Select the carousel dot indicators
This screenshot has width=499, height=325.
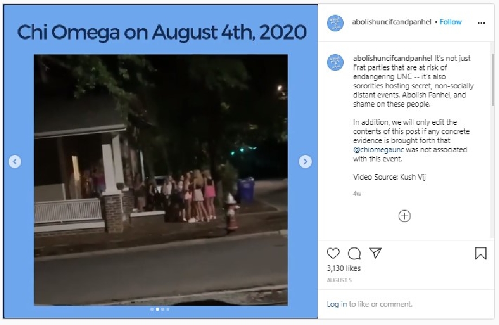coord(160,309)
